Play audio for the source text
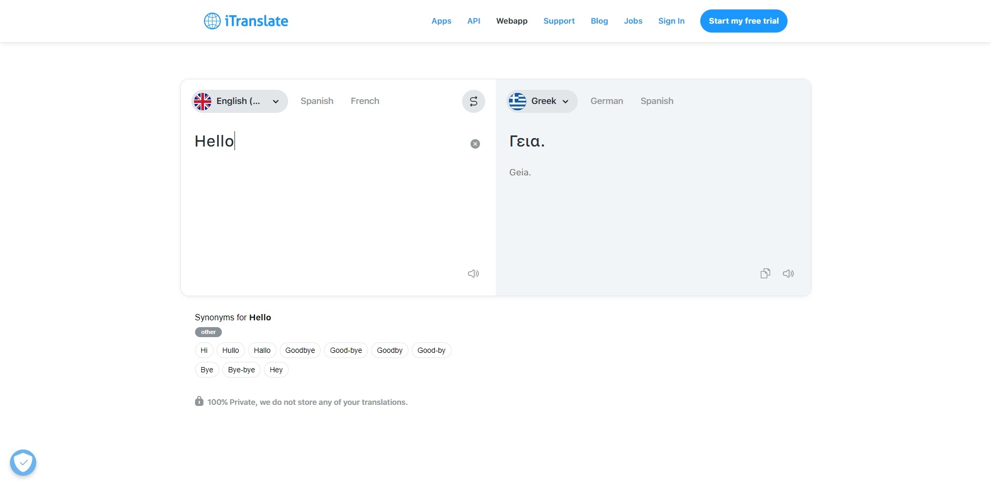Screen dimensions: 991x481 pyautogui.click(x=473, y=274)
